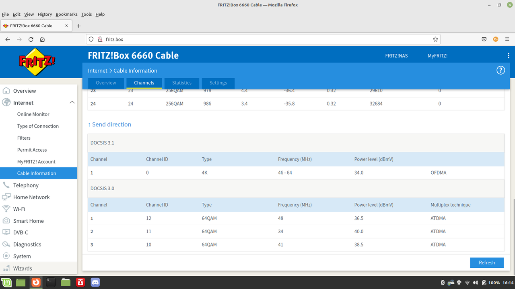Click the Refresh button

coord(487,263)
